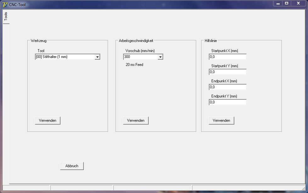308x193 pixels.
Task: Click the 20 ms Feed label
Action: tap(134, 65)
